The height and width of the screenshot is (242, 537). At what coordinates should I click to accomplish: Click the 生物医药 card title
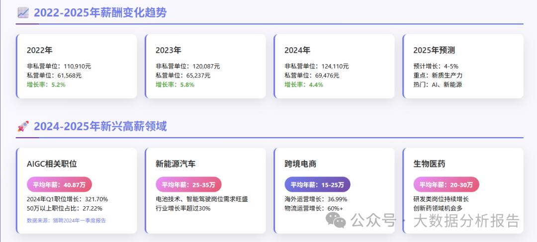429,164
